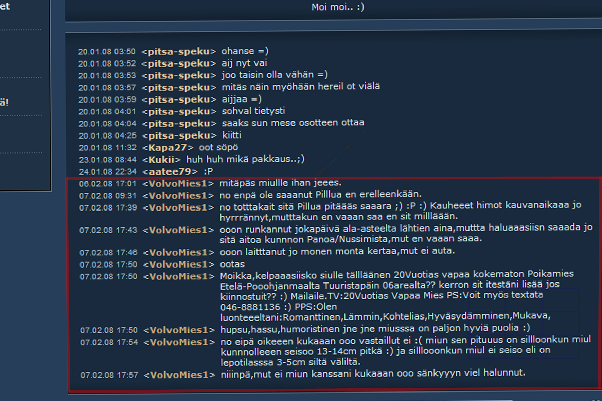Viewport: 602px width, 401px height.
Task: Visit aatee79 profile from the chat log
Action: (170, 172)
